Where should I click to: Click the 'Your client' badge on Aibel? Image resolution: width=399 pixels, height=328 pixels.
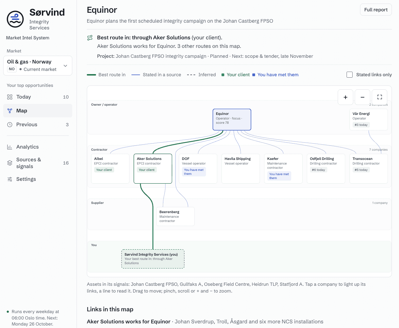pyautogui.click(x=104, y=170)
